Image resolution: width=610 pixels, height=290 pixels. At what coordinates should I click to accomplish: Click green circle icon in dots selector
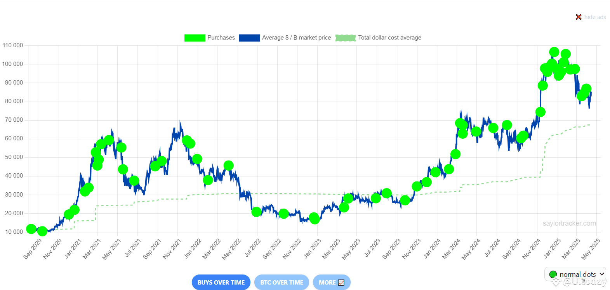pyautogui.click(x=553, y=274)
